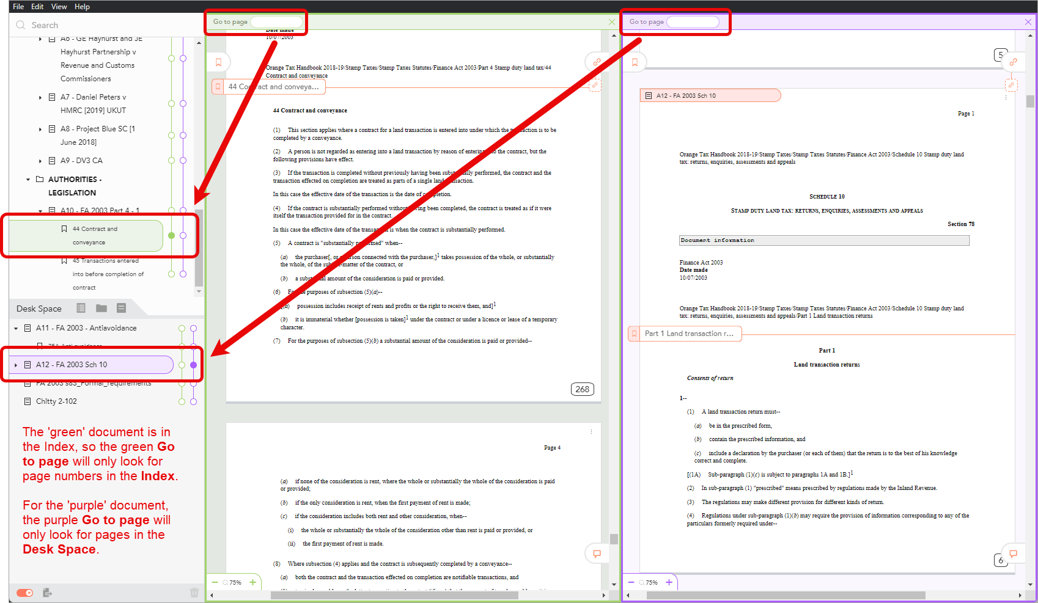The width and height of the screenshot is (1038, 603).
Task: Open the View menu
Action: 59,6
